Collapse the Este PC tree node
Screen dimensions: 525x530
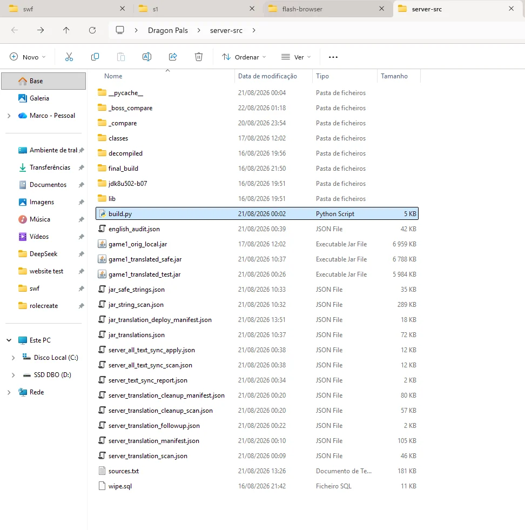[x=9, y=340]
